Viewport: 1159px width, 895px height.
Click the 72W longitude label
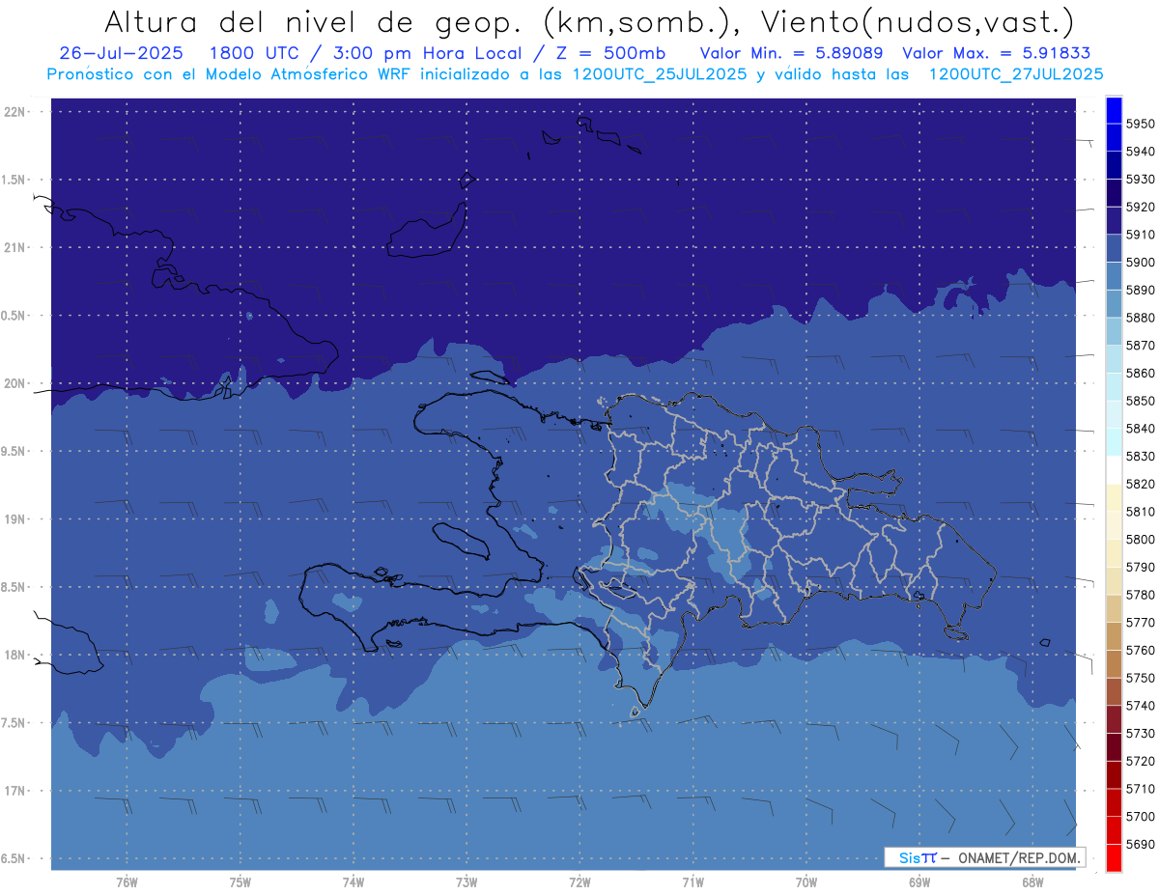(579, 882)
